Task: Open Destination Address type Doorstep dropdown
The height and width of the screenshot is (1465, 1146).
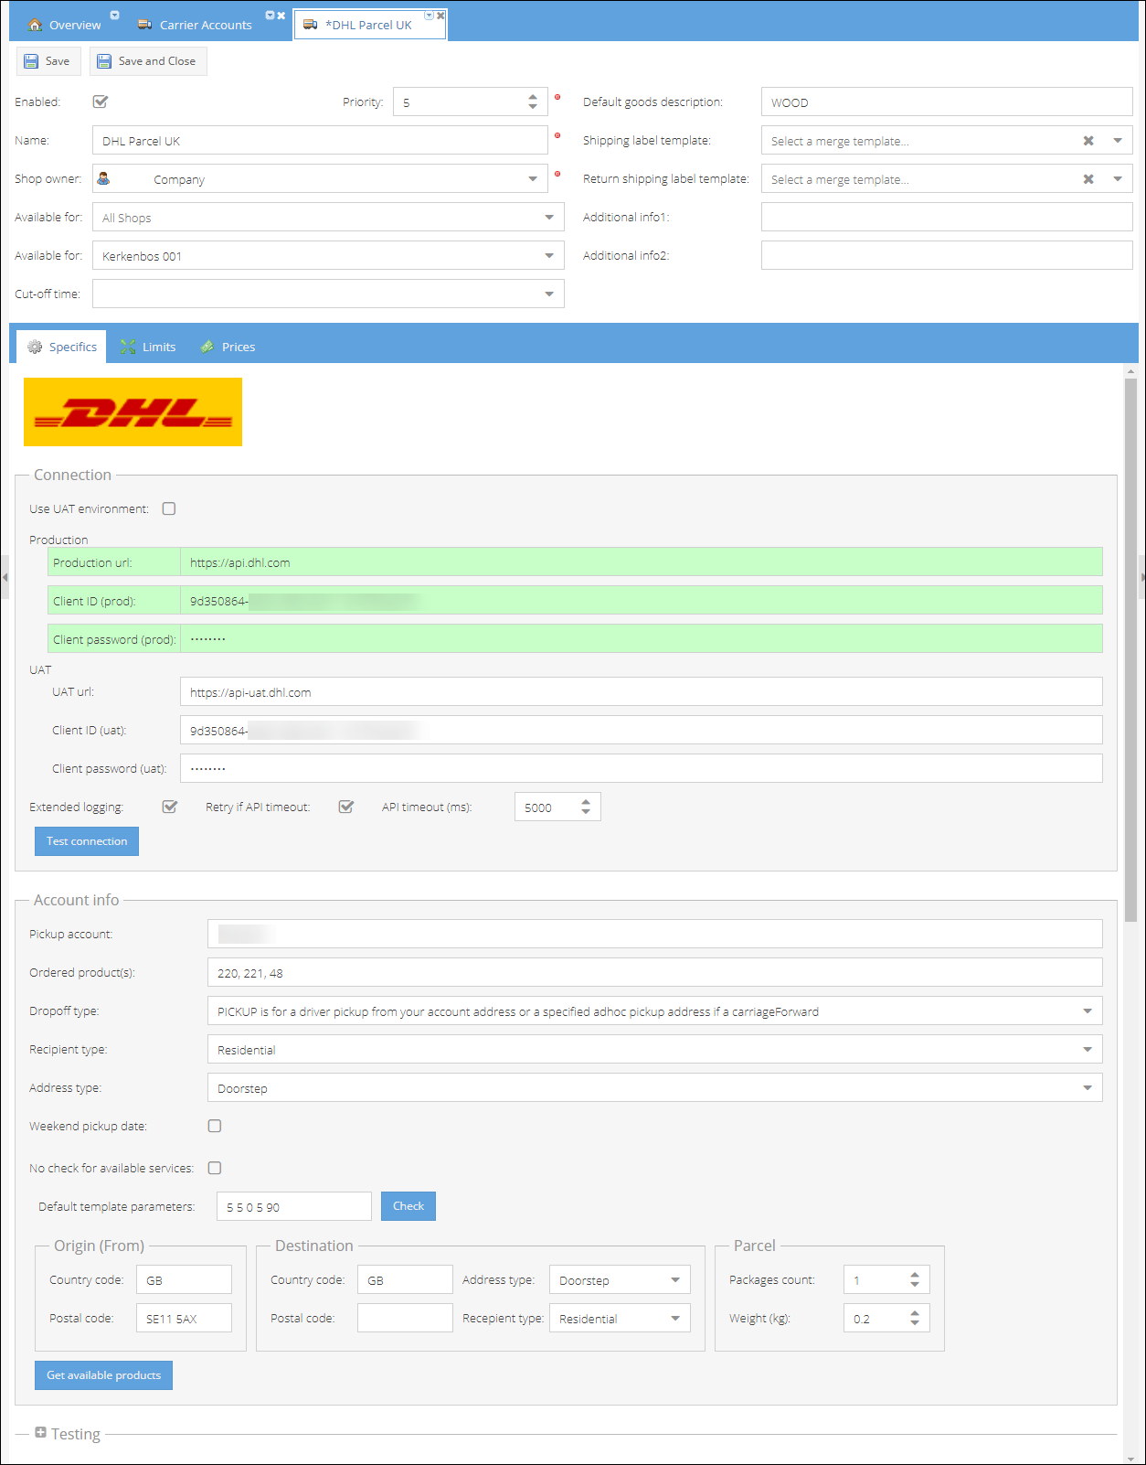Action: coord(675,1280)
